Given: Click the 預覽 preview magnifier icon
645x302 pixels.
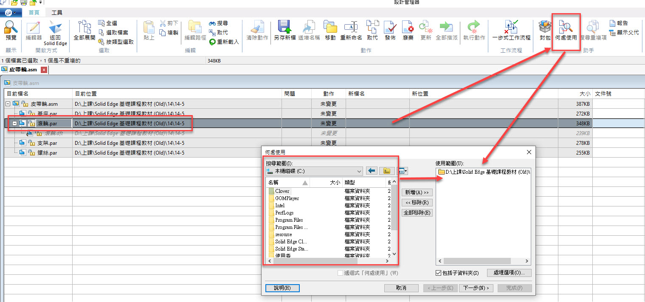Looking at the screenshot, I should 11,28.
